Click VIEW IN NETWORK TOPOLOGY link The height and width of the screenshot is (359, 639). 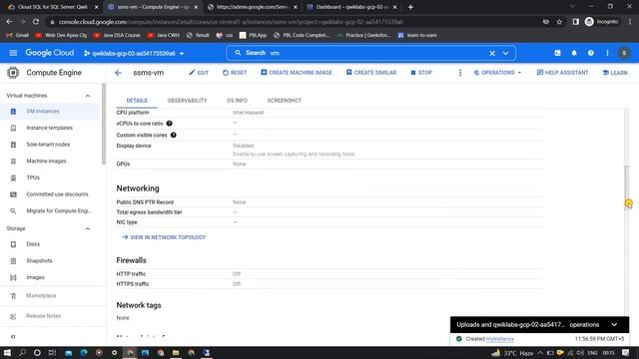point(164,237)
